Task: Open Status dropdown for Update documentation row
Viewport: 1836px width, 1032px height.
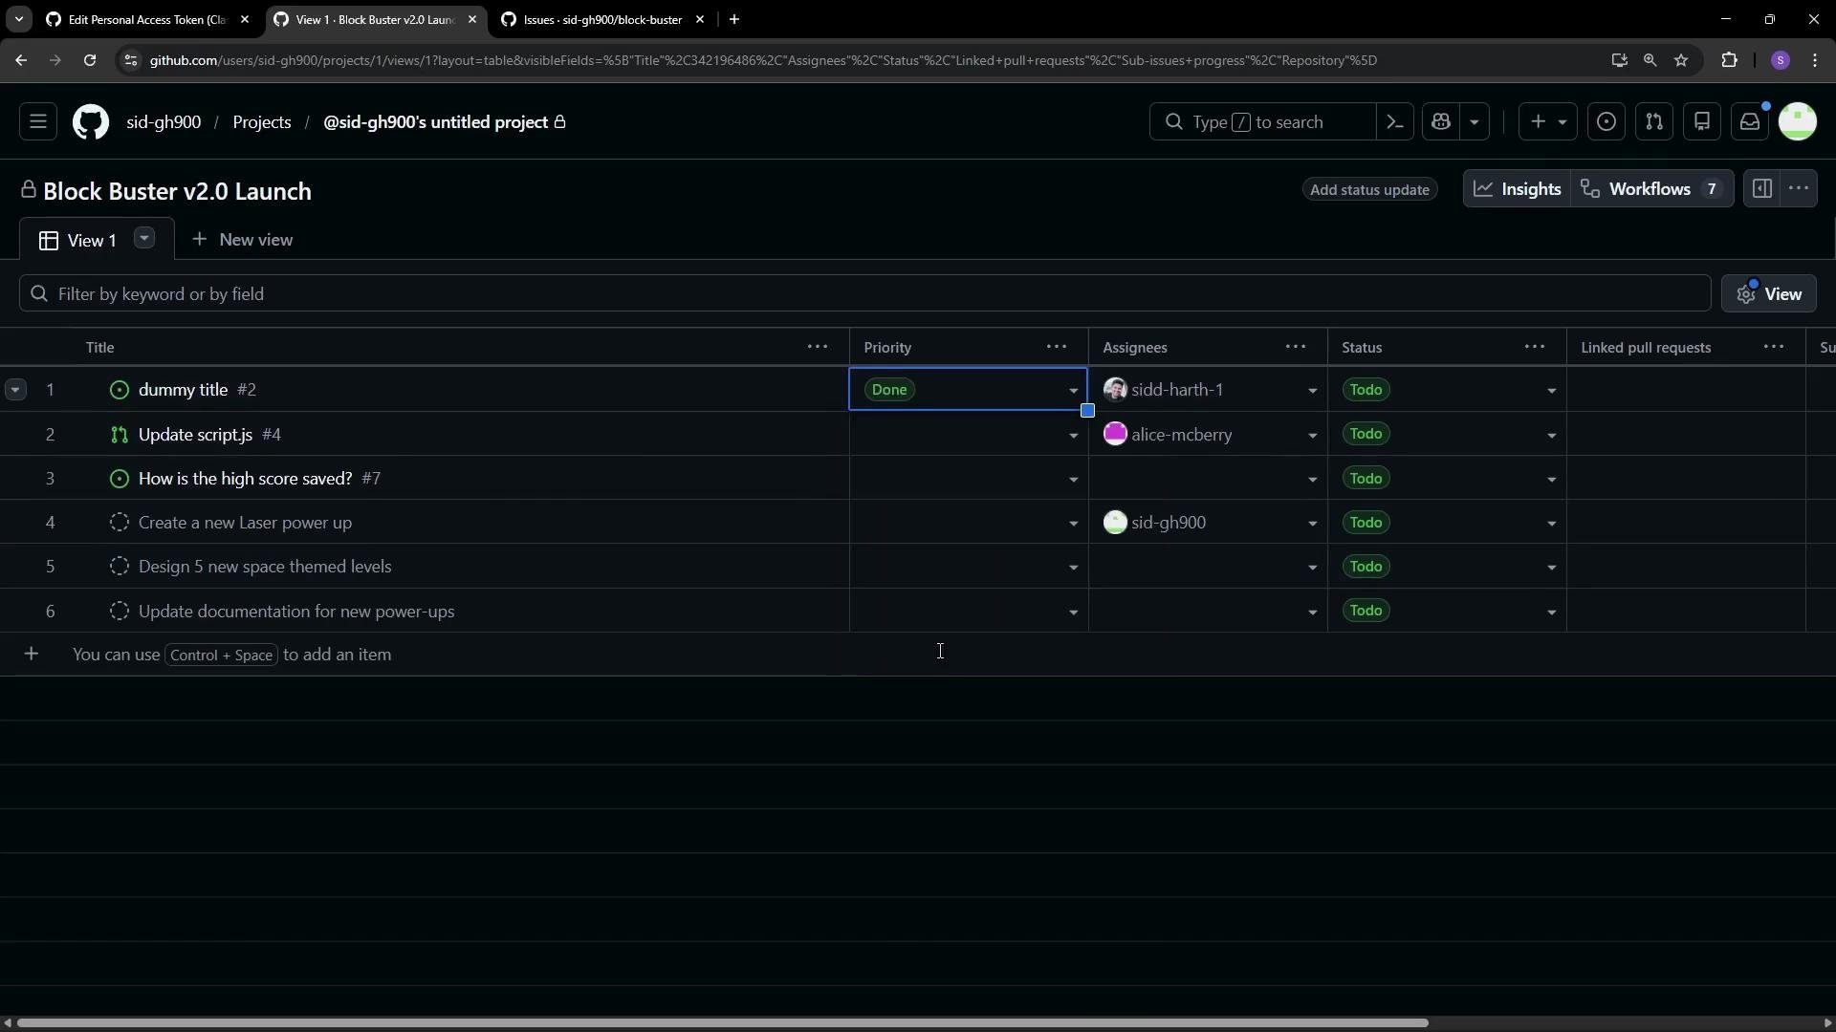Action: pyautogui.click(x=1551, y=613)
